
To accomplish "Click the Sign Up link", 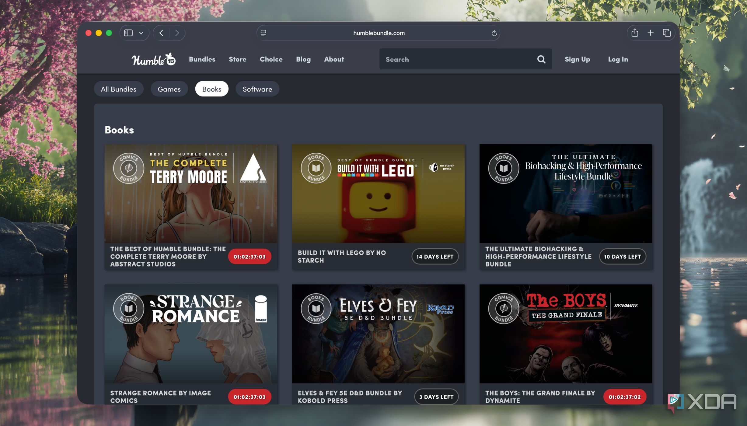I will [x=577, y=59].
